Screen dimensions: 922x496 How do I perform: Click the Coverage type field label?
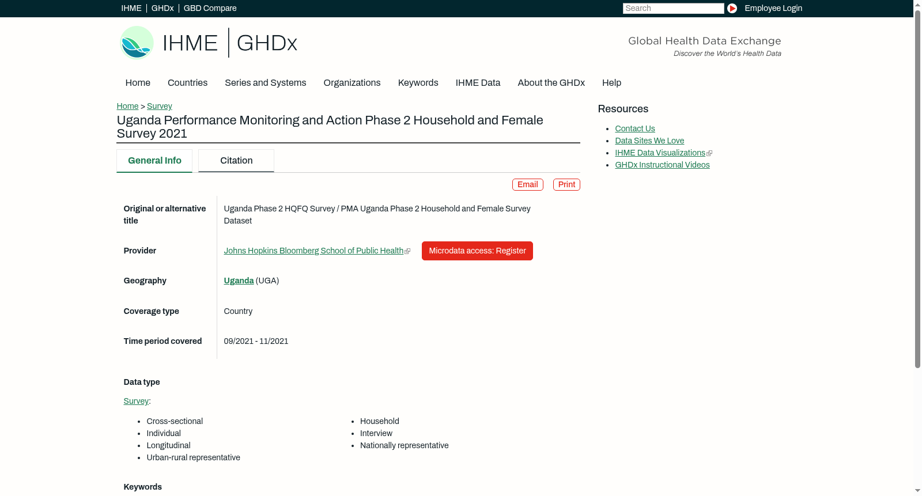click(x=152, y=311)
